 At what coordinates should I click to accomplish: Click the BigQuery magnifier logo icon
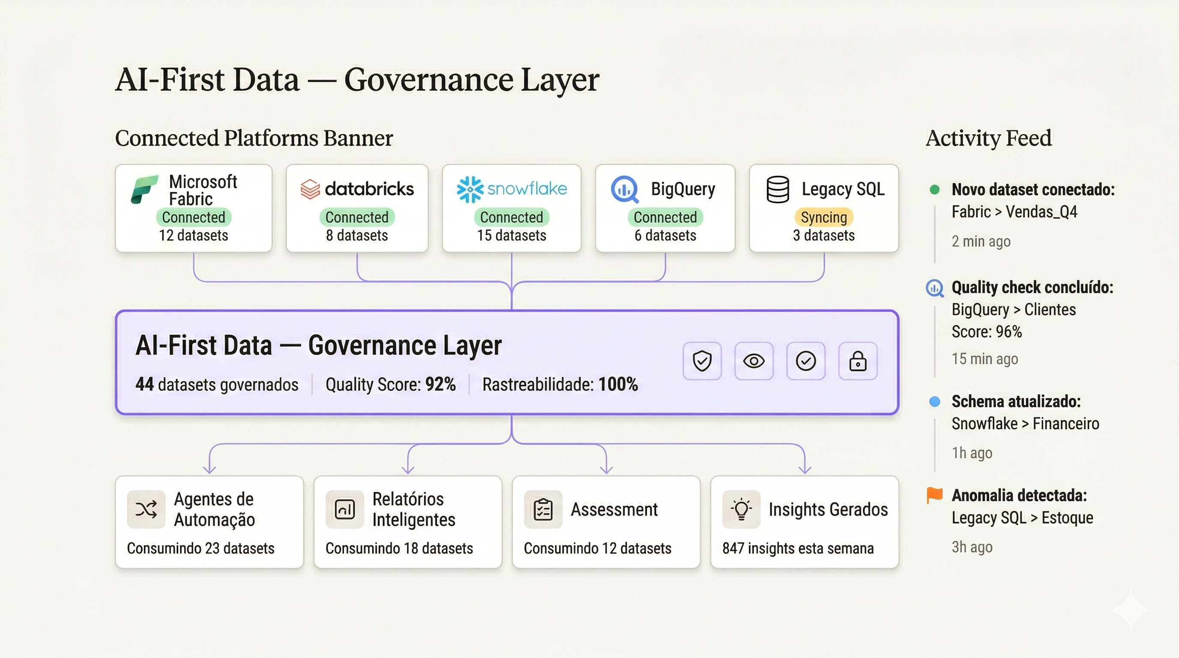click(625, 189)
